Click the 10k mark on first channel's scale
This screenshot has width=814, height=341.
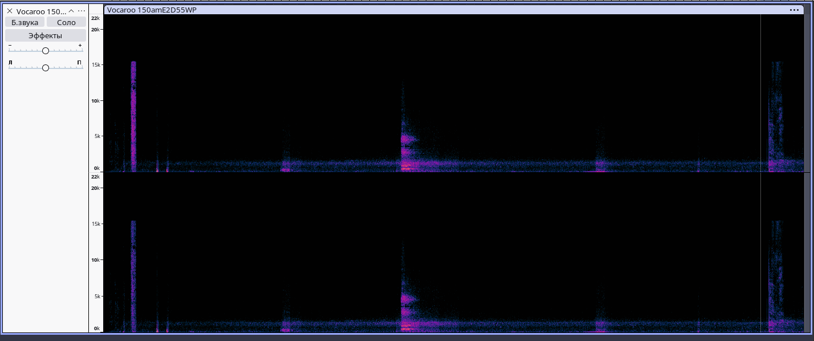96,101
